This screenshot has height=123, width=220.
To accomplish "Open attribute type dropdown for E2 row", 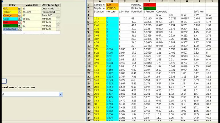I will 58,26.
